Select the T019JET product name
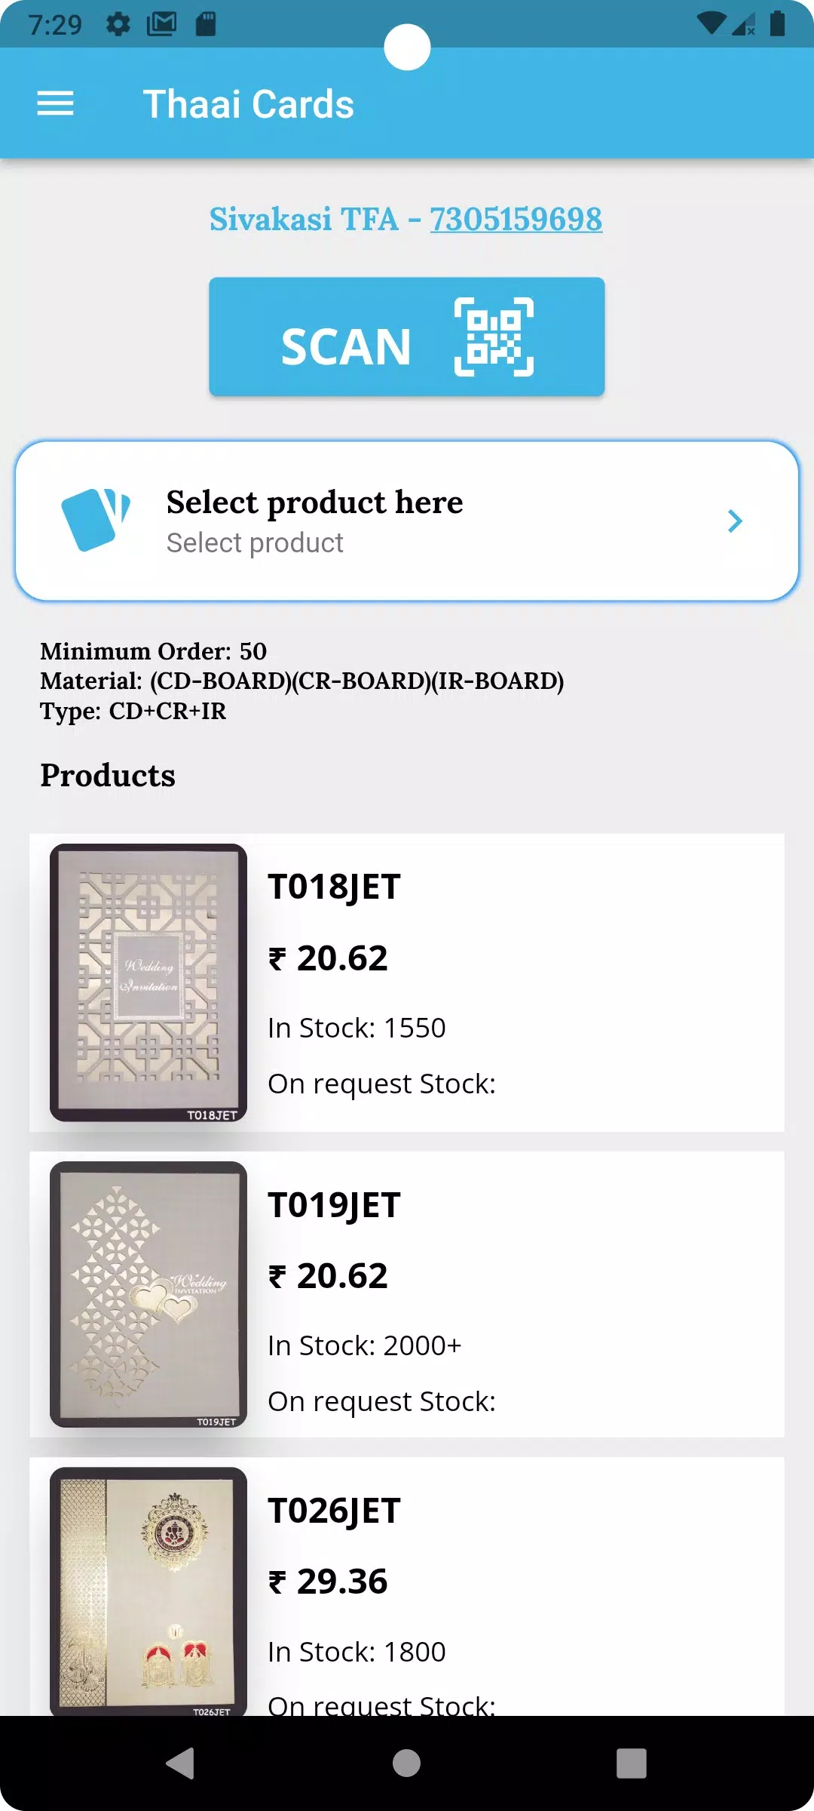This screenshot has height=1811, width=814. point(334,1205)
